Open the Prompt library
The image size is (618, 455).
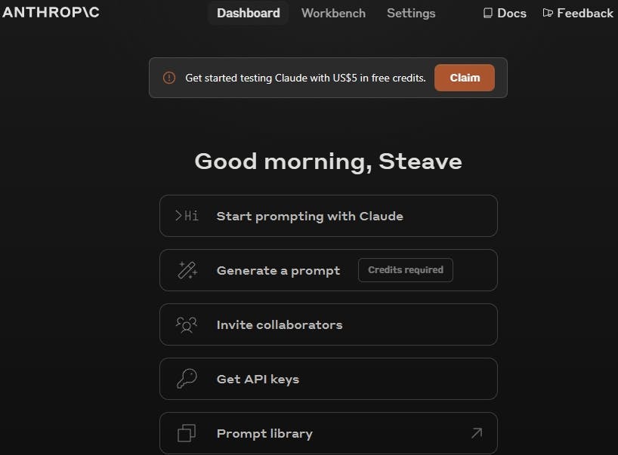point(329,433)
